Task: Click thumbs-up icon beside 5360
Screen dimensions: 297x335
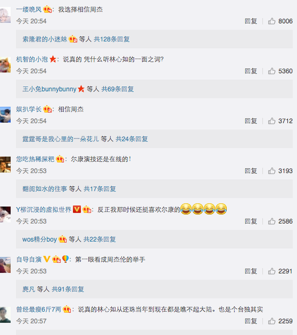Action: click(272, 71)
